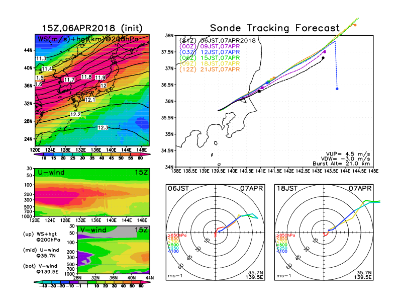Pick the green 30-35 segment of the wind speed colorbar
Image resolution: width=398 pixels, height=308 pixels.
87,155
